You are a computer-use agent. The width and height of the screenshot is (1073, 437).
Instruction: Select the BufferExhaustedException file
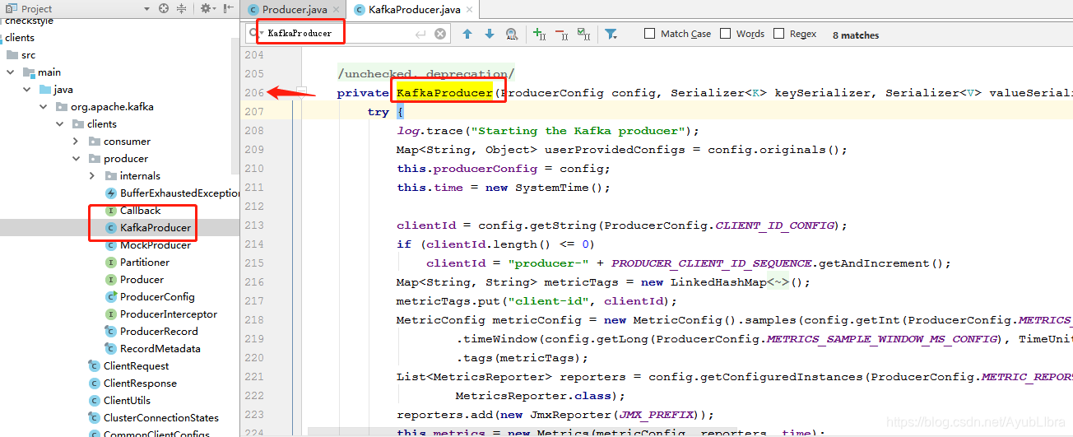[x=180, y=193]
